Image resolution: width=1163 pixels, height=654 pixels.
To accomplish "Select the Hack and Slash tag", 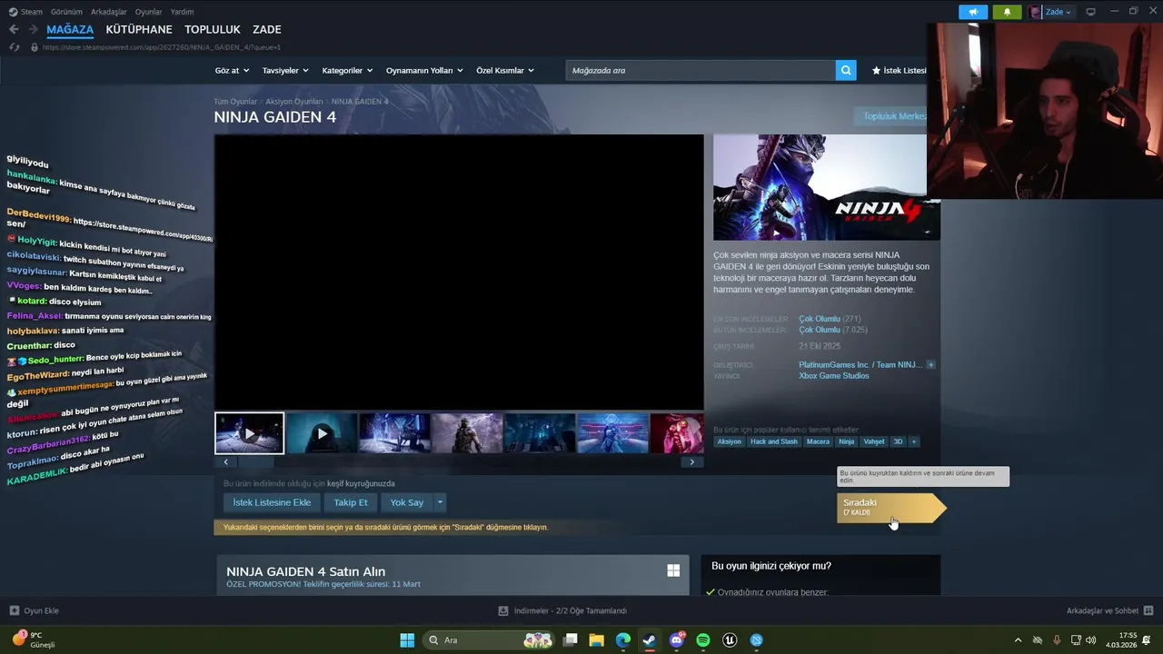I will (774, 441).
